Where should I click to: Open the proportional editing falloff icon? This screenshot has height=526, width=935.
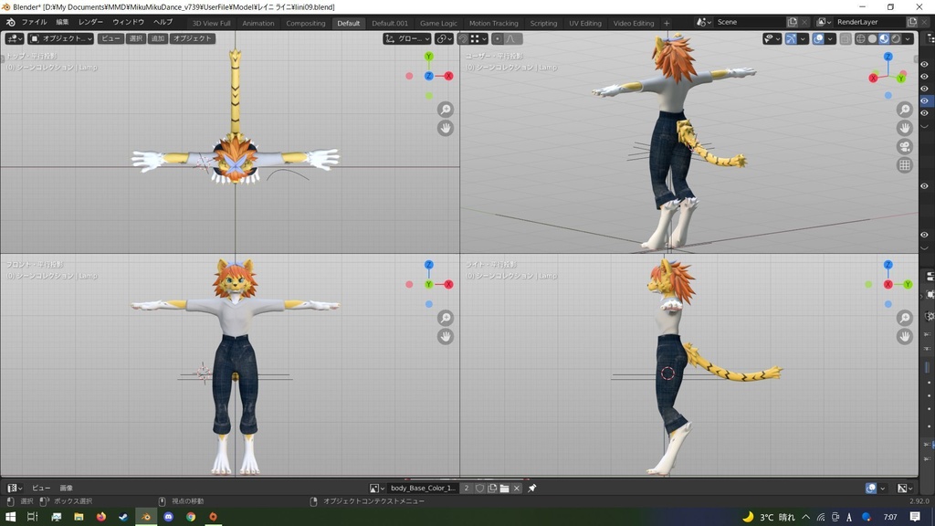(x=510, y=38)
